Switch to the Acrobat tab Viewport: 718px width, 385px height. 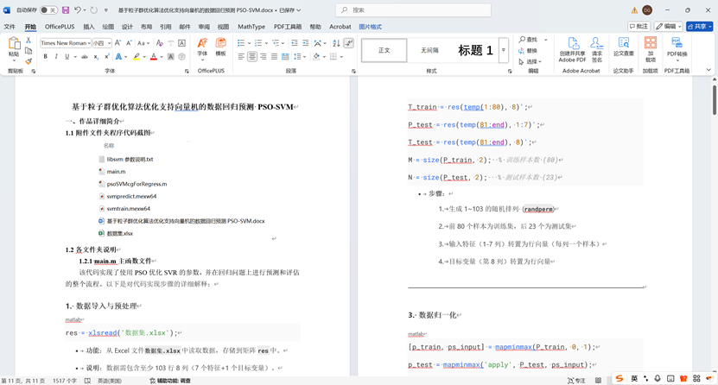click(340, 27)
